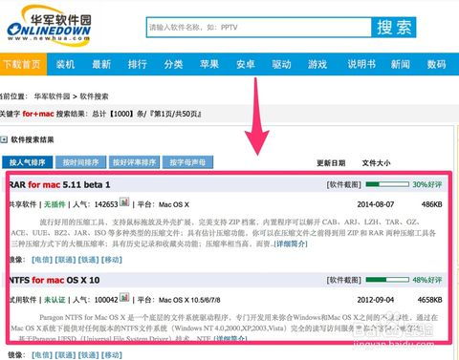Select the 驱动 navigation item
Screen dimensions: 459x360
pos(281,64)
